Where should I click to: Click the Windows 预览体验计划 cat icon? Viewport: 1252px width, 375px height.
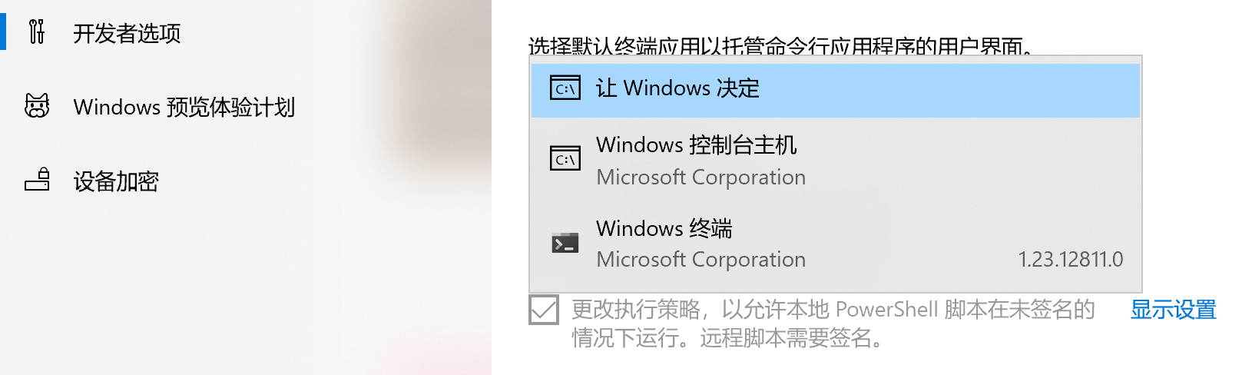coord(37,106)
